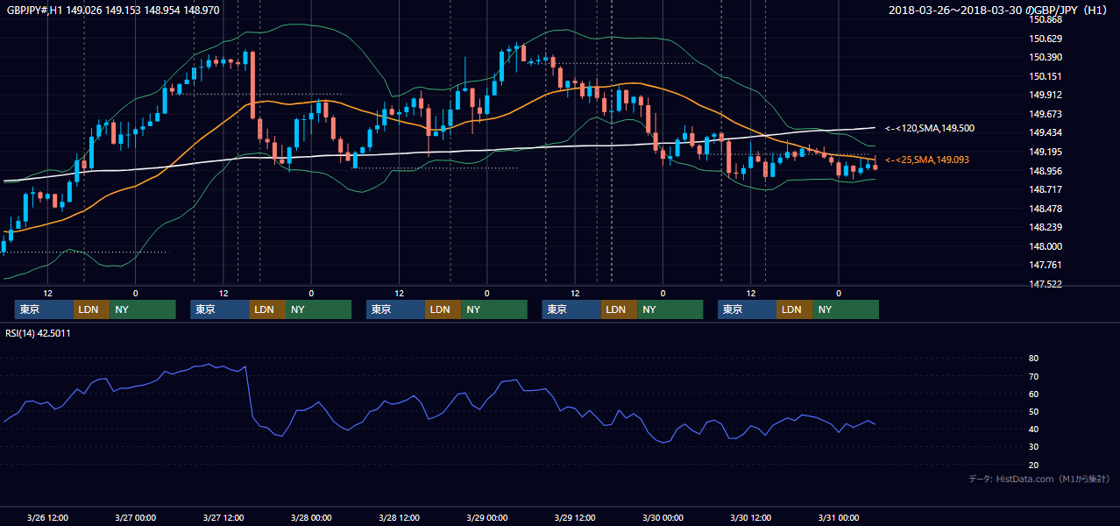Click price axis value 150.868
Image resolution: width=1120 pixels, height=526 pixels.
click(x=1046, y=20)
